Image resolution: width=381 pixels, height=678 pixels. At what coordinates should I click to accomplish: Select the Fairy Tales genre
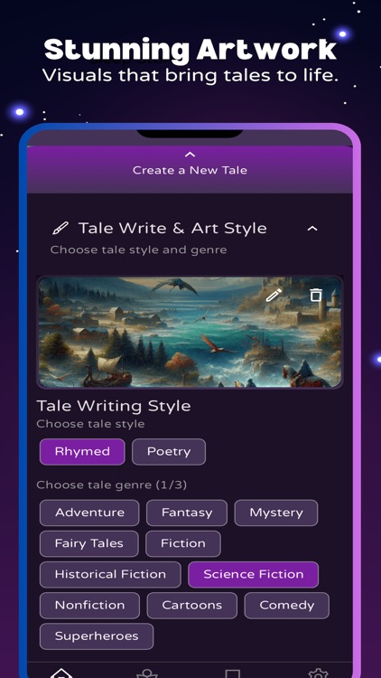89,543
